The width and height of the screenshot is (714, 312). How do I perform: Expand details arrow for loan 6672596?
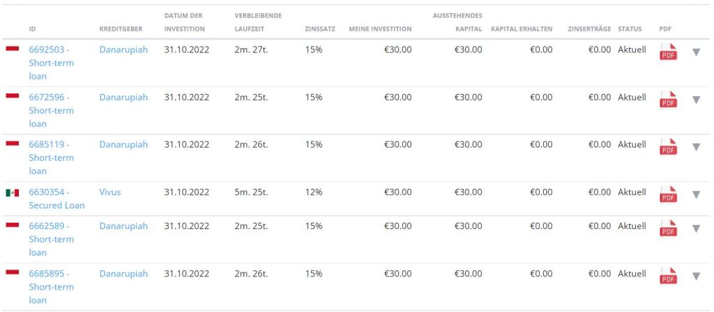pos(696,100)
